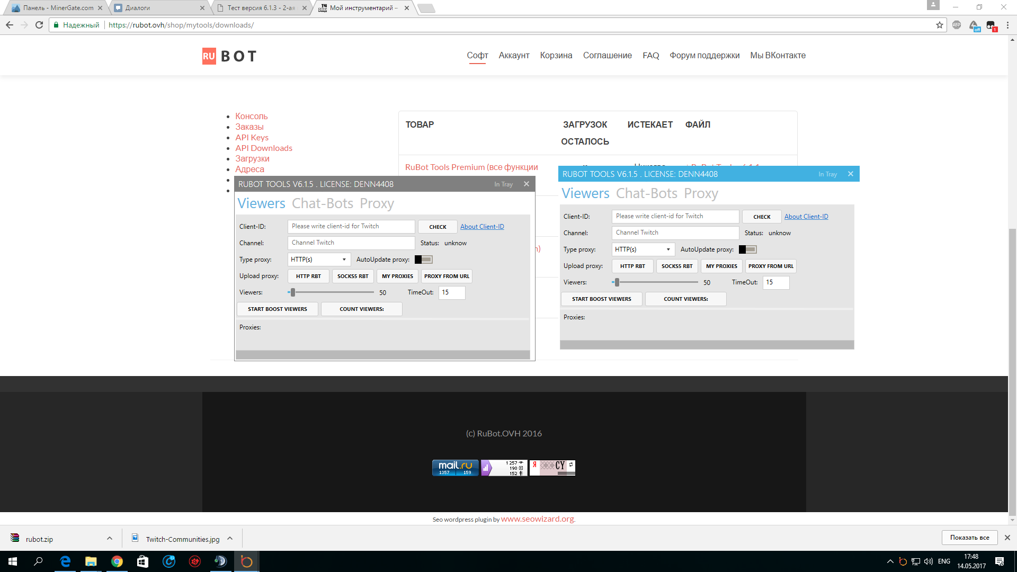This screenshot has height=572, width=1017.
Task: Open File Explorer from the taskbar
Action: (x=91, y=561)
